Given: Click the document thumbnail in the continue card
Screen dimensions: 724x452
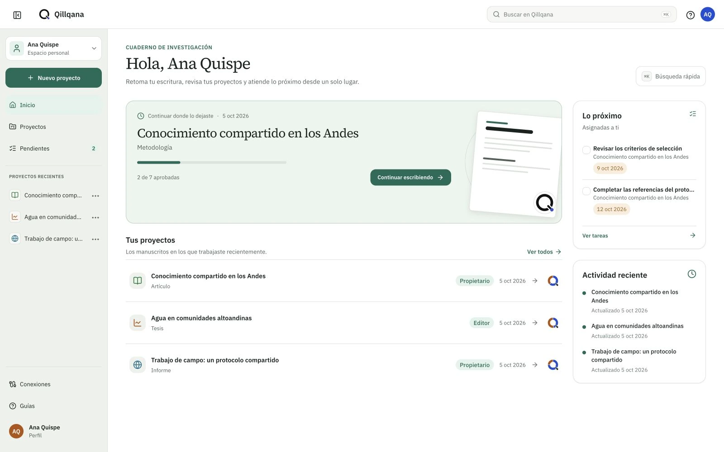Looking at the screenshot, I should tap(515, 164).
